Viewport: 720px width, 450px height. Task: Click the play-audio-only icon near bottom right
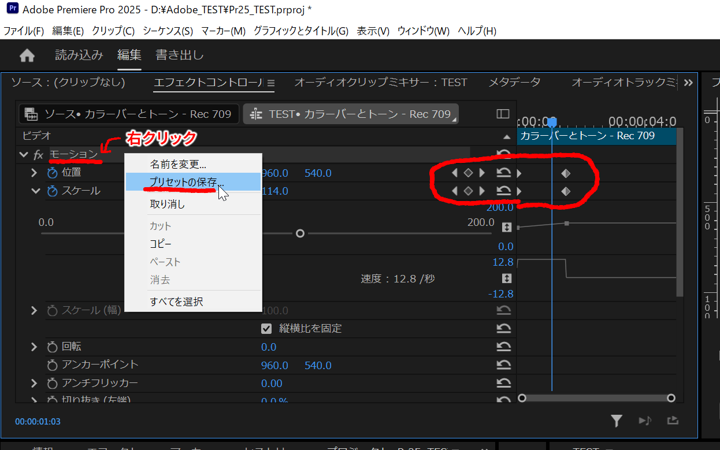coord(644,421)
